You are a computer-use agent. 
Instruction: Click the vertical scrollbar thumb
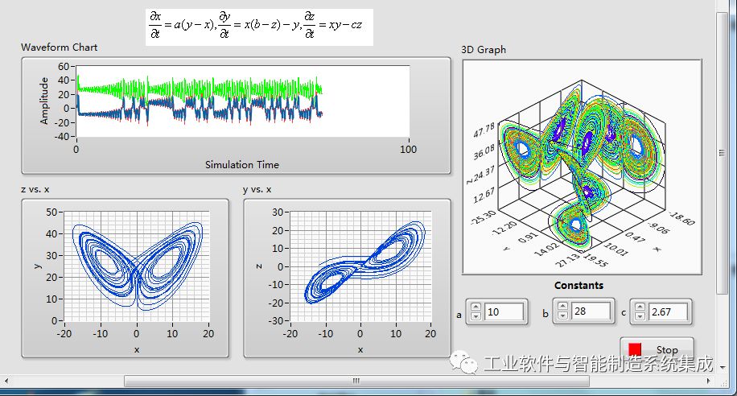tap(722, 153)
